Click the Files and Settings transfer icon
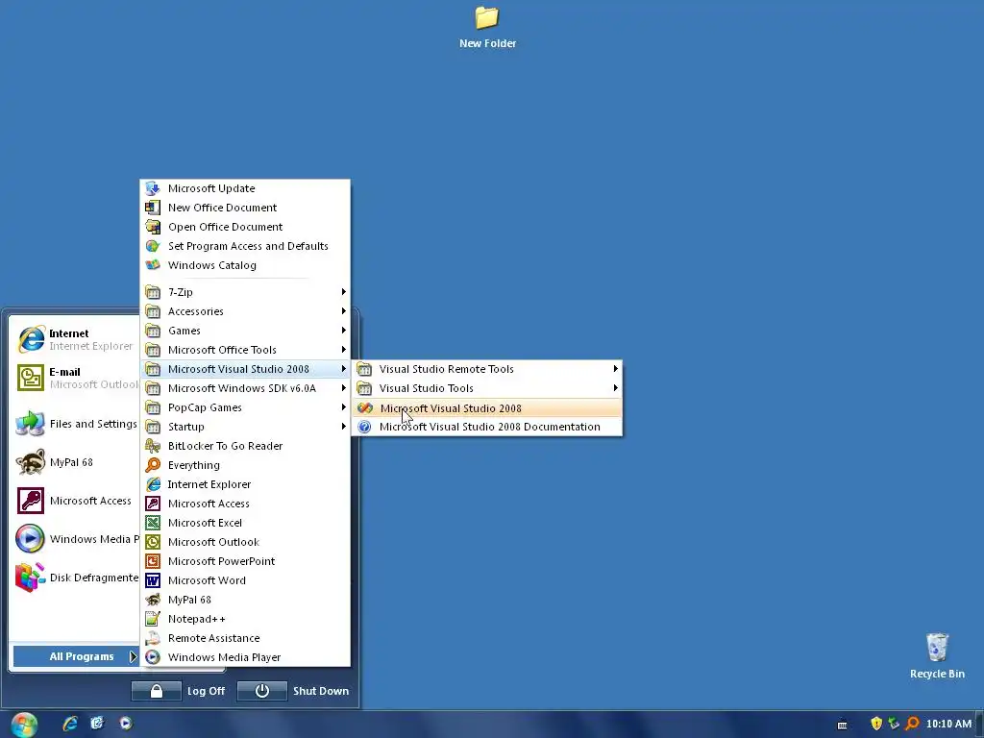 click(x=30, y=424)
